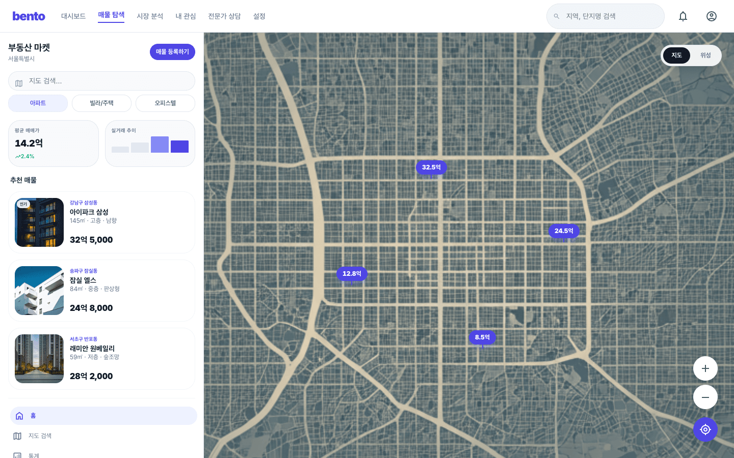Click the notifications bell icon

[683, 16]
